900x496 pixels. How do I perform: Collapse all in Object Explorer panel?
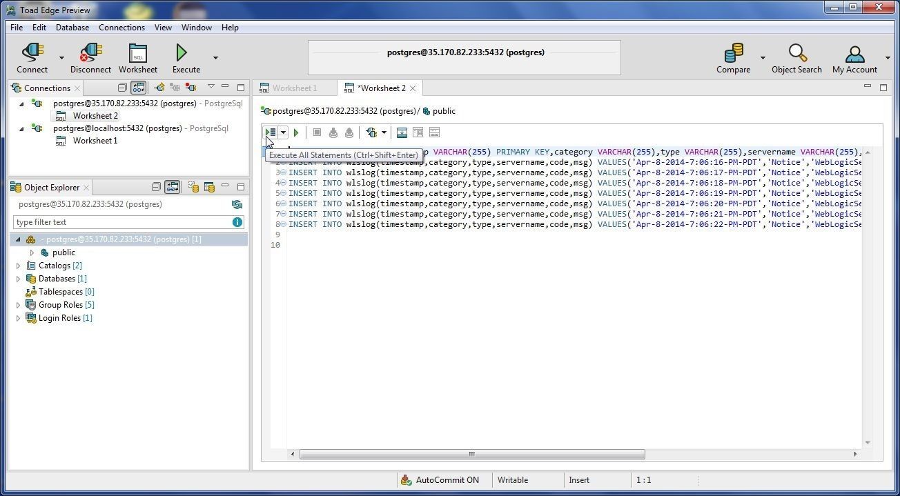pos(156,187)
